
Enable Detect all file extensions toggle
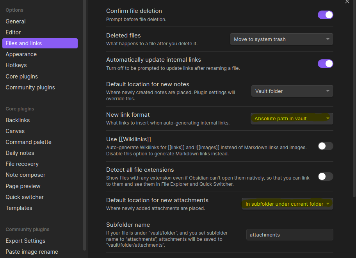325,176
